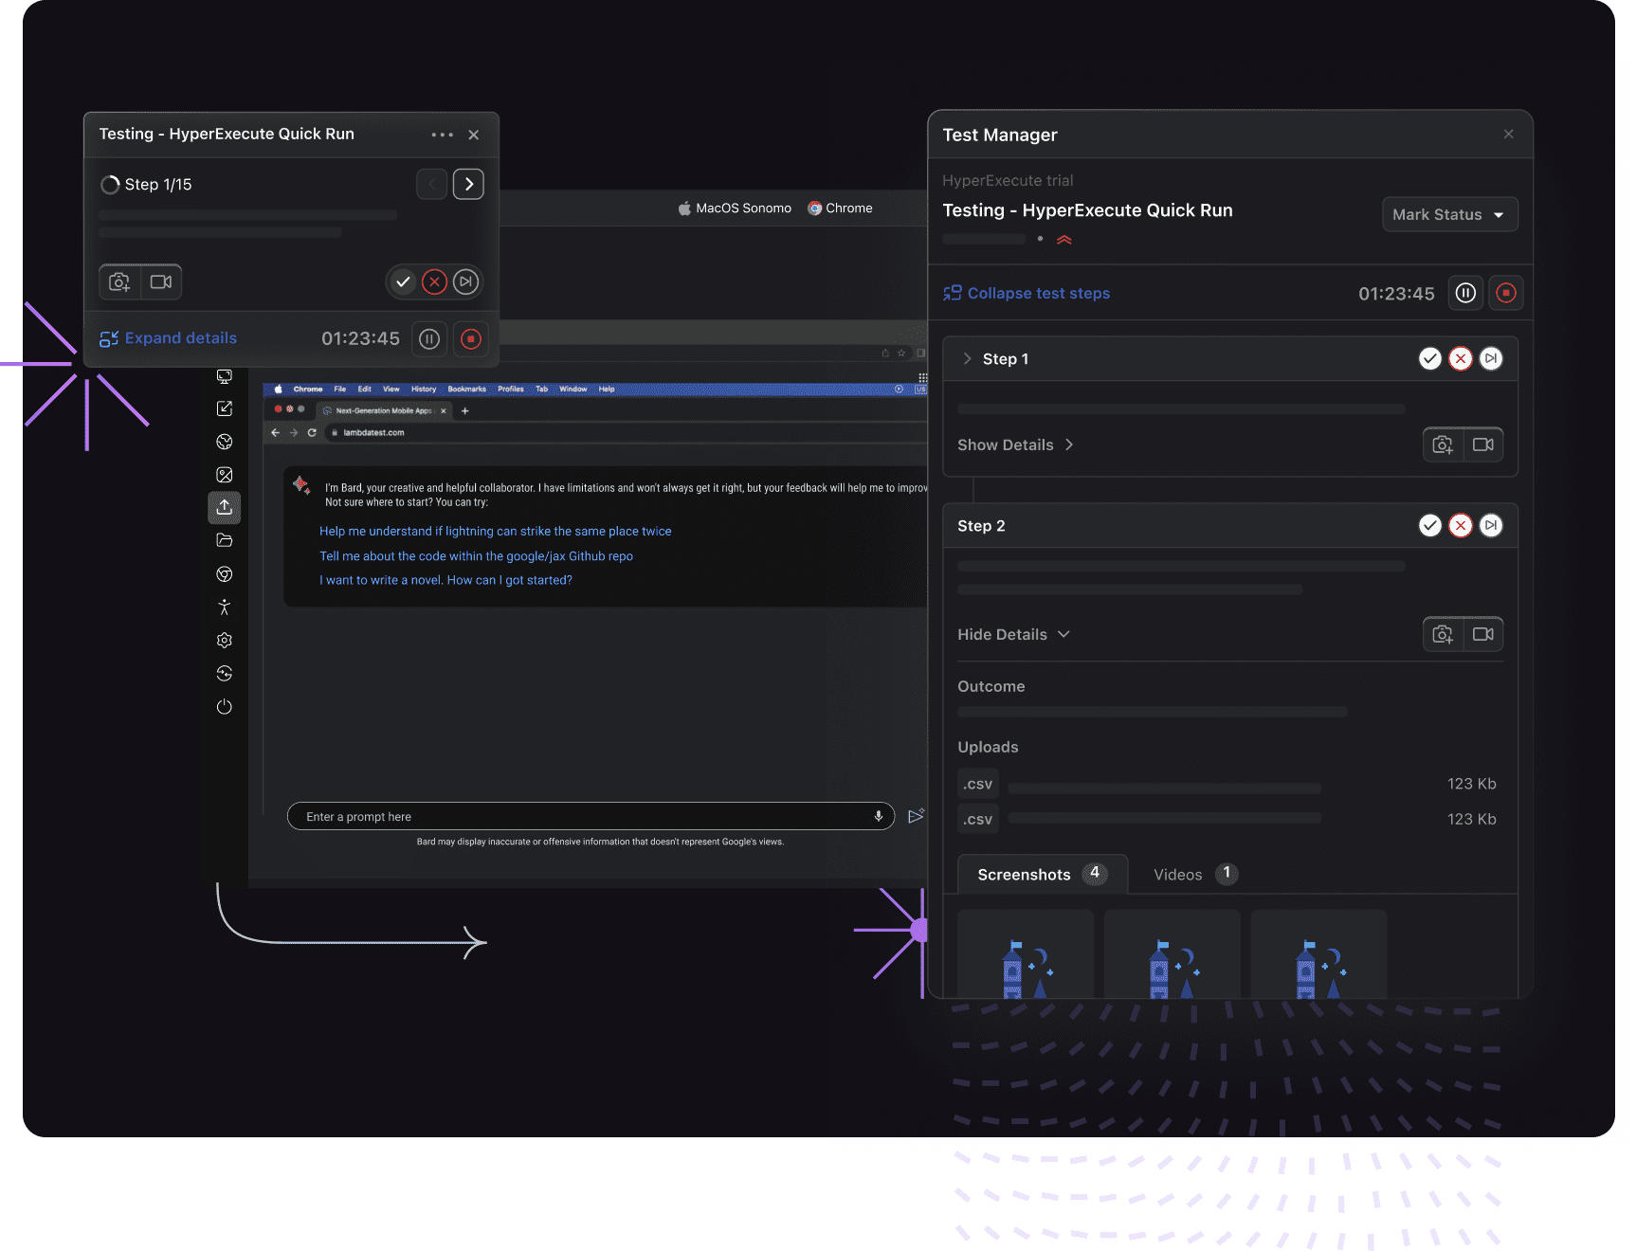Pause the running test timer

1464,293
